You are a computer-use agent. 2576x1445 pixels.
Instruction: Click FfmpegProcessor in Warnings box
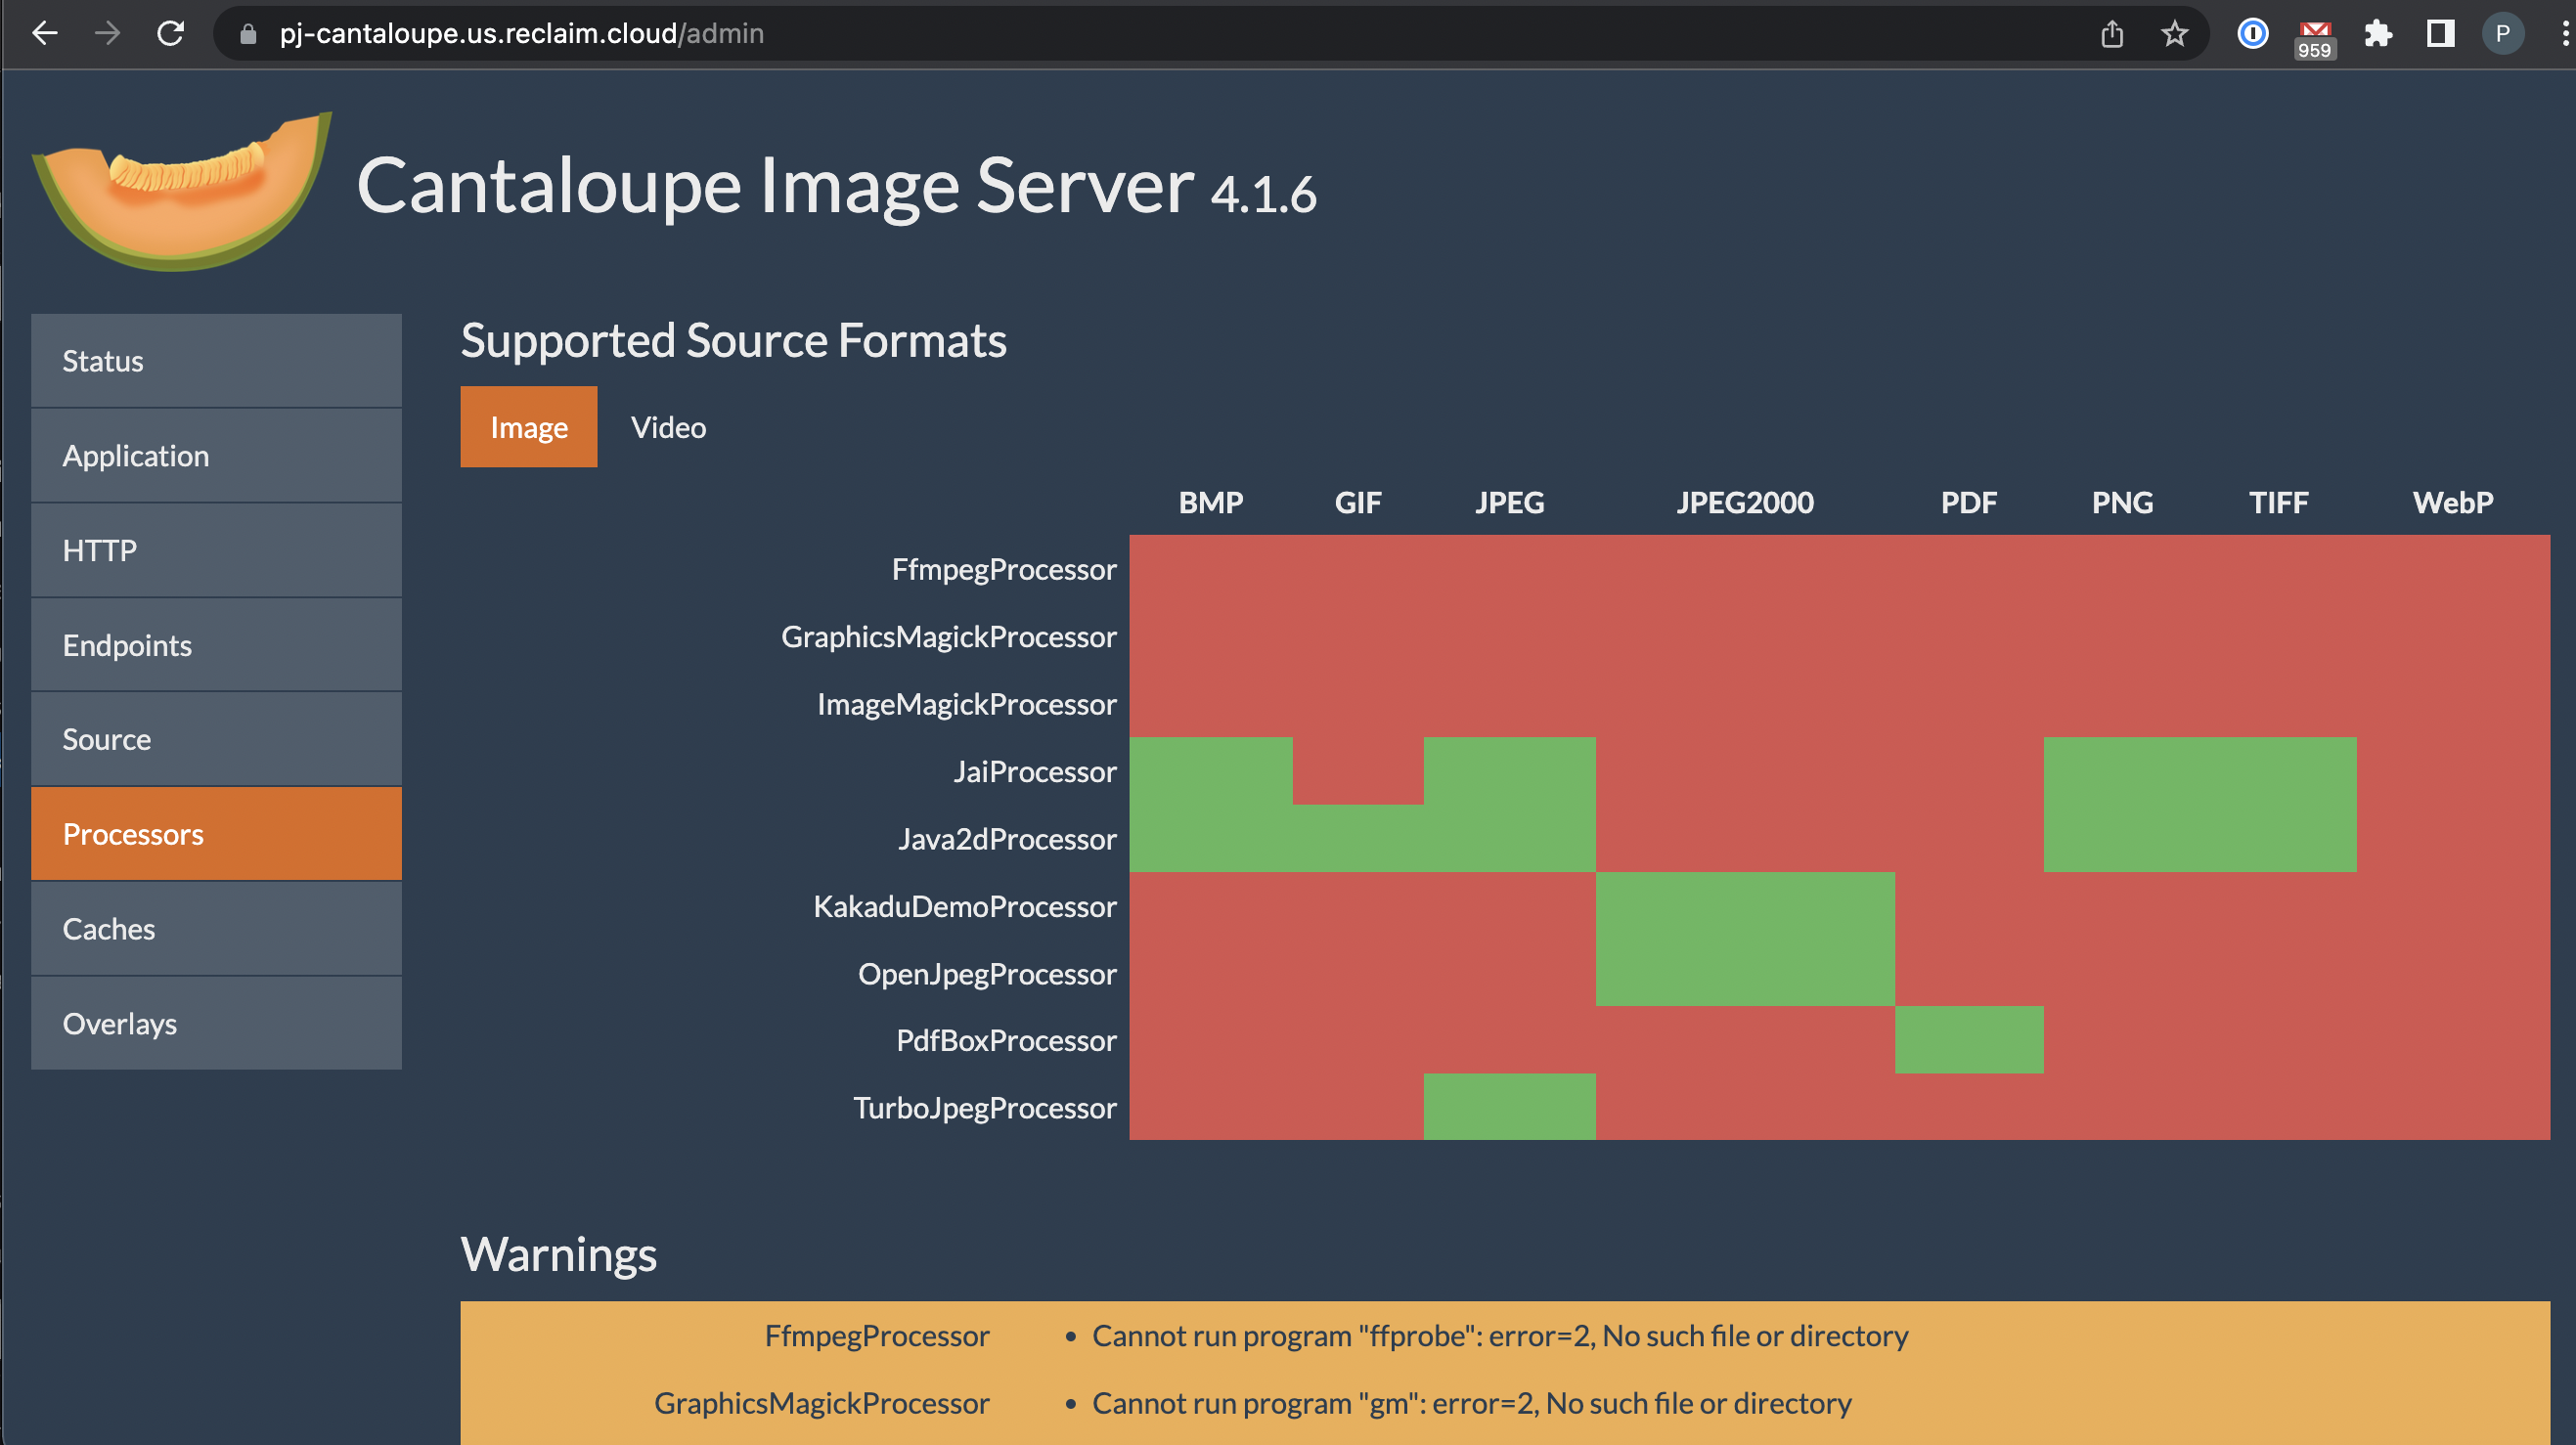[876, 1335]
